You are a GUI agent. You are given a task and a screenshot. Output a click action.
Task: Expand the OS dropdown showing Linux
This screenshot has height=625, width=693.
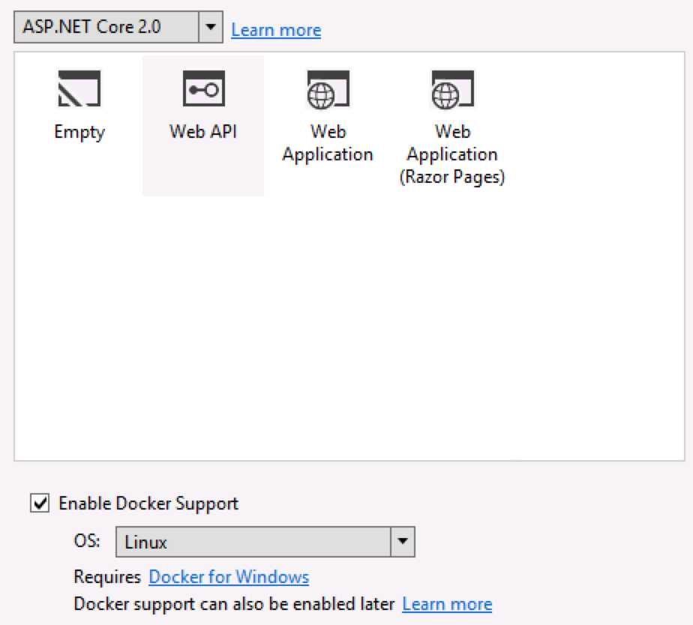(x=265, y=542)
